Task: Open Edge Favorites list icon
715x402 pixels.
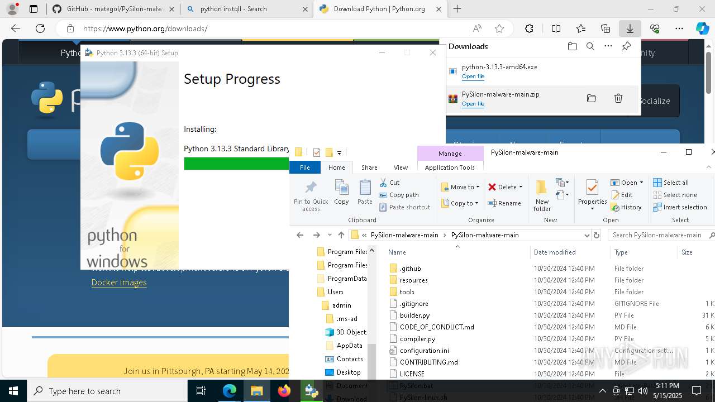Action: [x=581, y=28]
